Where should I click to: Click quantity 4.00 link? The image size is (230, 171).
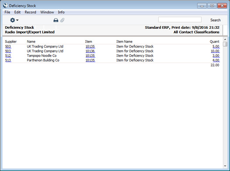click(x=216, y=60)
